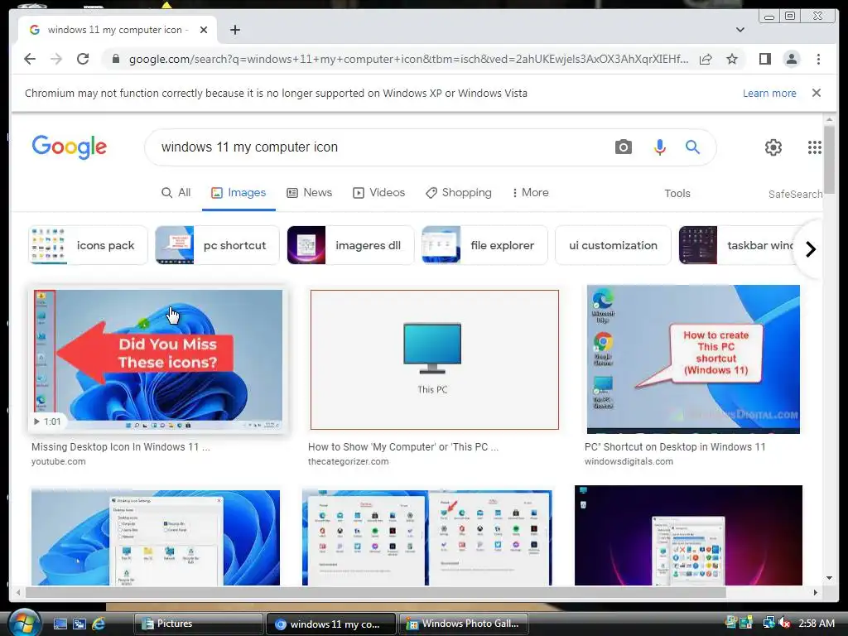Filter by the 'pc shortcut' chip
Viewport: 848px width, 636px height.
pyautogui.click(x=217, y=245)
